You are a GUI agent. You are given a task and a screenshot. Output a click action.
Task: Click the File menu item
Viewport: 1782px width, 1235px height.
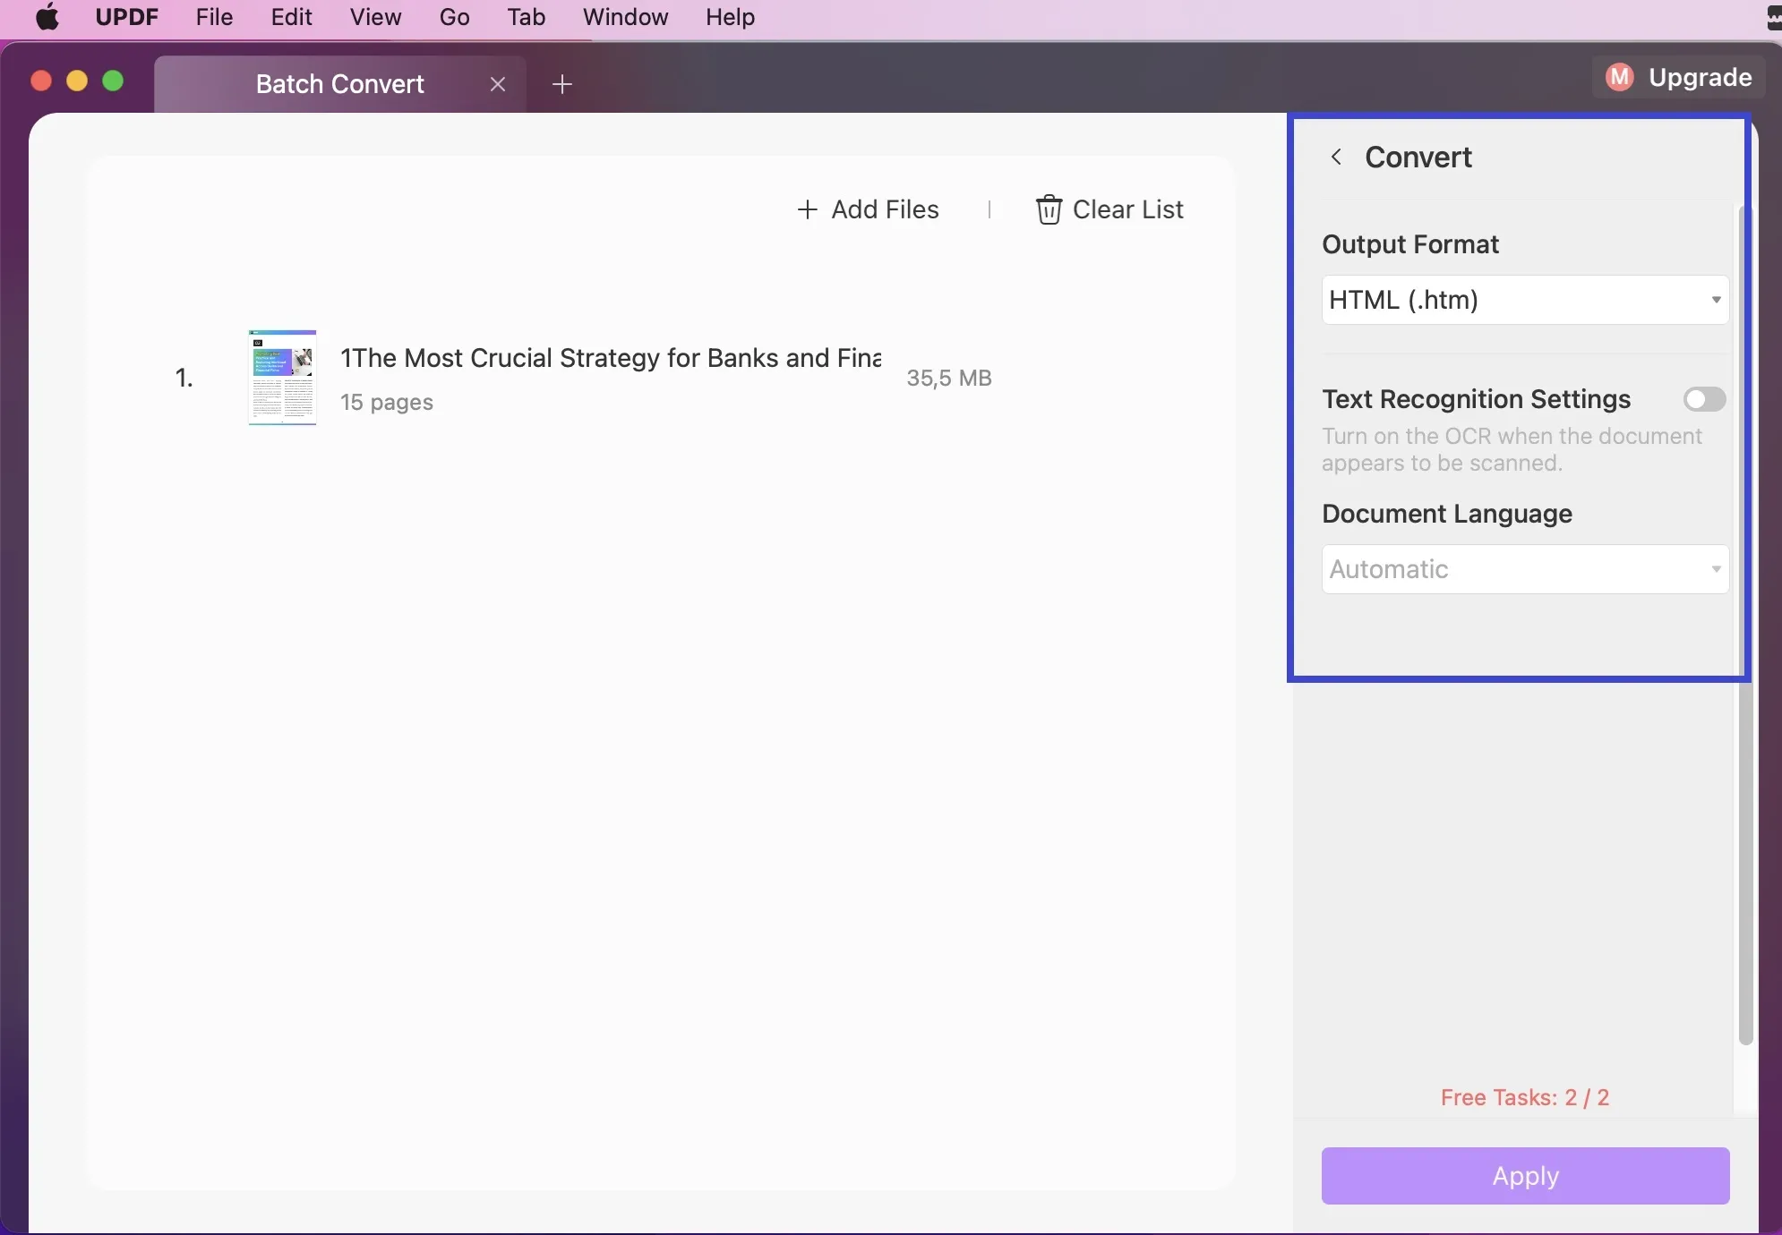click(214, 15)
